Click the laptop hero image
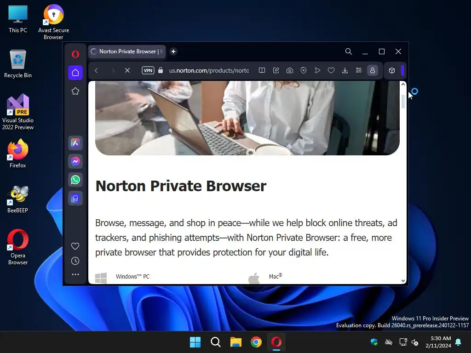This screenshot has width=471, height=353. point(247,118)
